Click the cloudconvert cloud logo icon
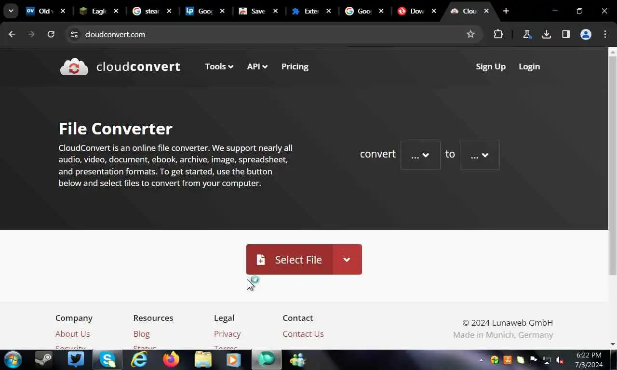Viewport: 617px width, 370px height. 74,66
